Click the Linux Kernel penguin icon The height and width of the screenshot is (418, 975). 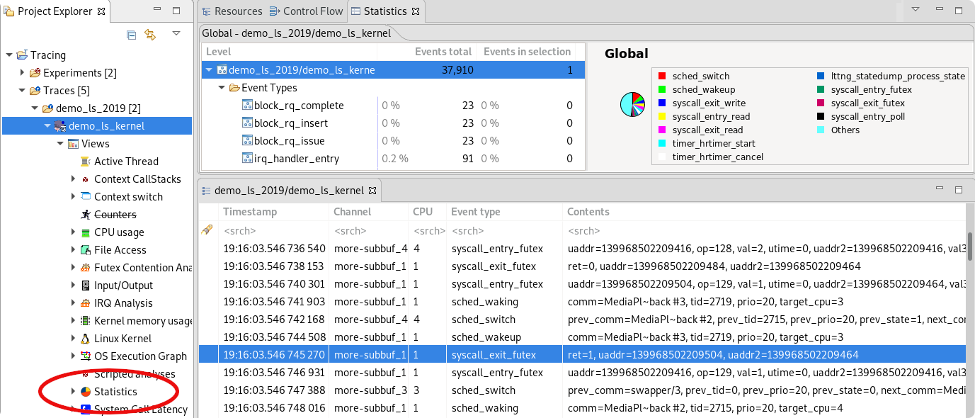click(86, 339)
